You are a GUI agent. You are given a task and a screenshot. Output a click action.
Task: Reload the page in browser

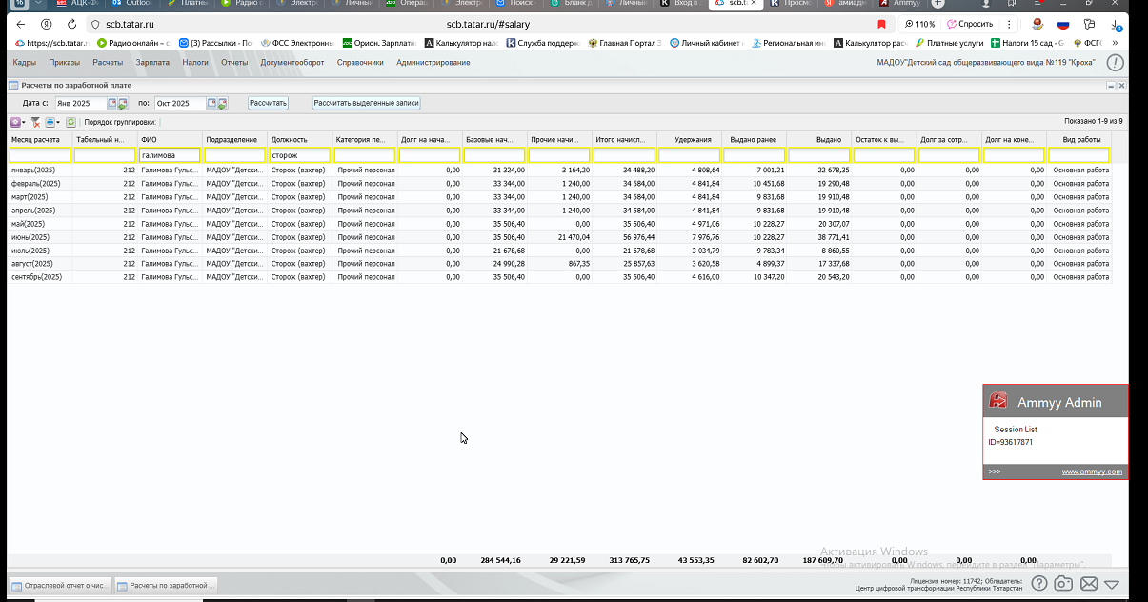[72, 24]
